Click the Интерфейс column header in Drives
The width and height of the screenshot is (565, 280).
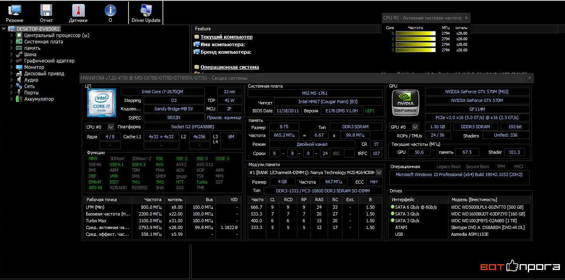pos(419,200)
